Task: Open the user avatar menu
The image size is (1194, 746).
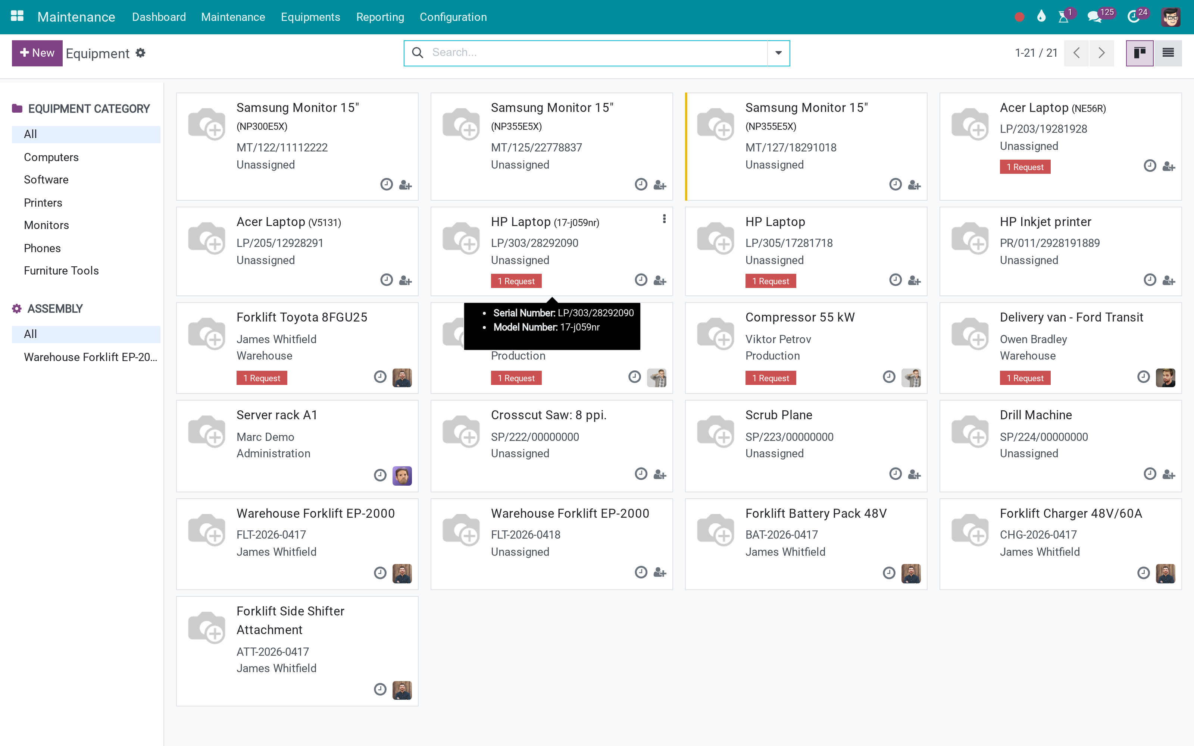Action: tap(1171, 17)
